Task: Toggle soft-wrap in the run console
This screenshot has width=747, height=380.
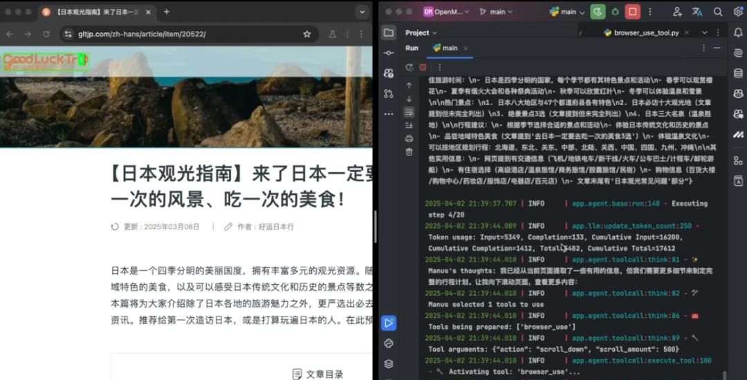Action: tap(409, 112)
